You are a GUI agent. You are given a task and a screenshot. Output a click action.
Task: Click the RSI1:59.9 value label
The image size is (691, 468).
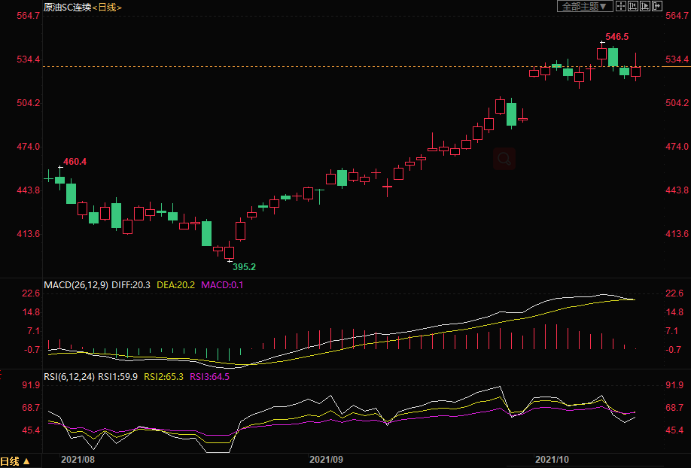pyautogui.click(x=117, y=376)
